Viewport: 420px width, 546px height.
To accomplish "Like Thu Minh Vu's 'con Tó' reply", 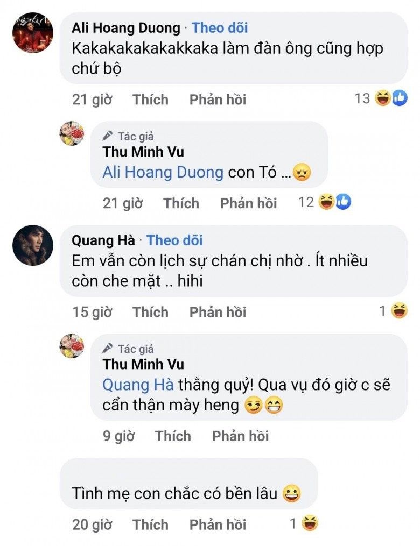I will point(181,203).
